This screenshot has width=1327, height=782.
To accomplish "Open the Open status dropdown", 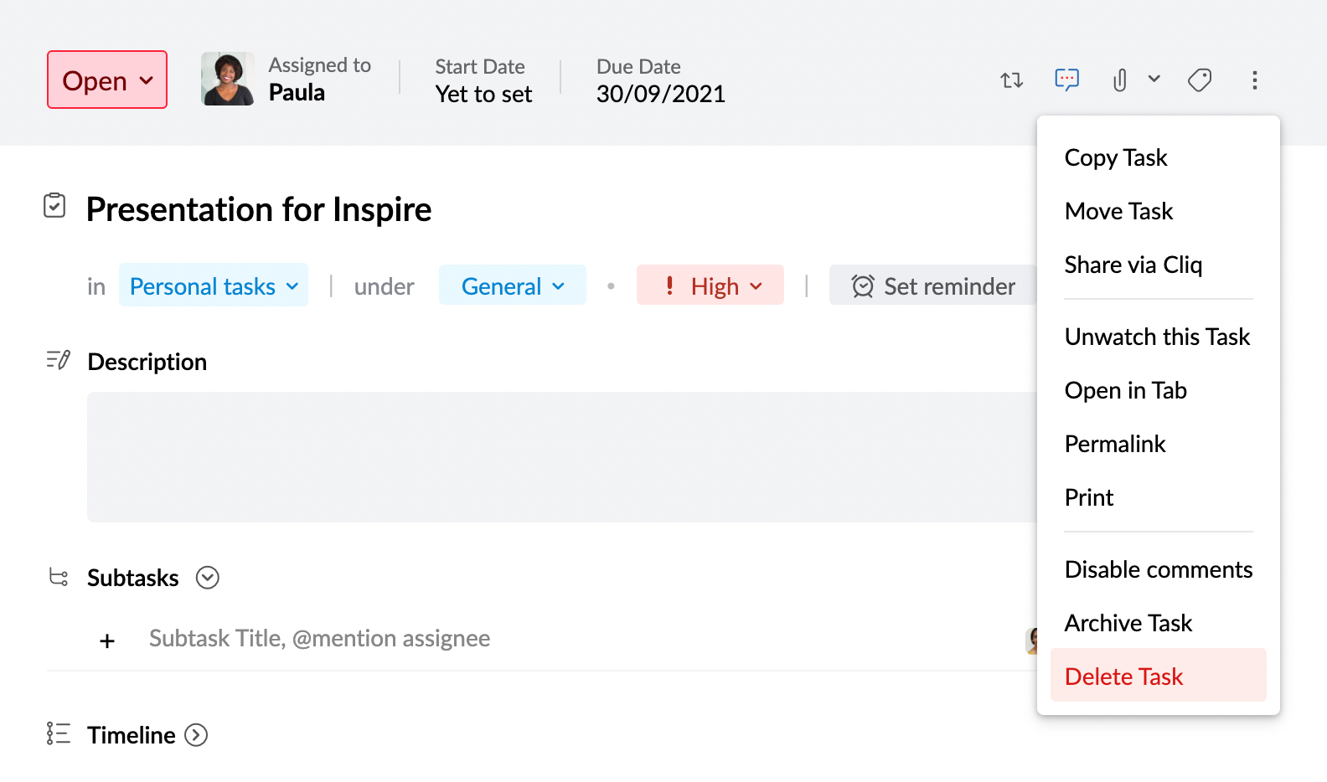I will click(x=107, y=80).
